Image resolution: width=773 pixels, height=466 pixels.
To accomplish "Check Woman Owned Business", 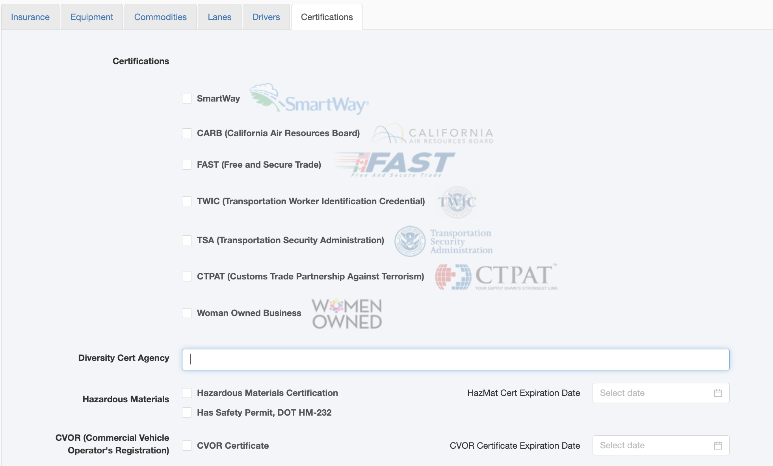I will click(187, 313).
